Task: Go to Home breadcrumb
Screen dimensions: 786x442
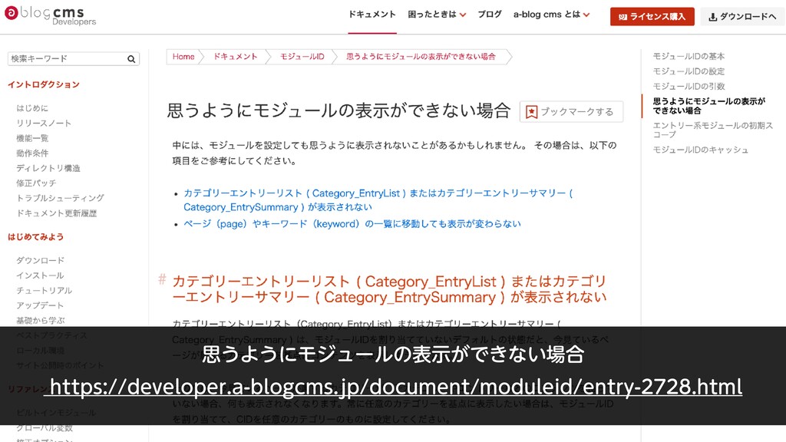Action: point(183,57)
